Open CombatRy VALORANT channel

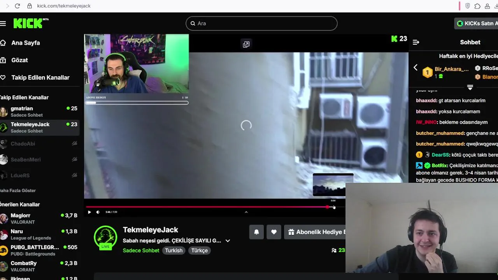(40, 266)
